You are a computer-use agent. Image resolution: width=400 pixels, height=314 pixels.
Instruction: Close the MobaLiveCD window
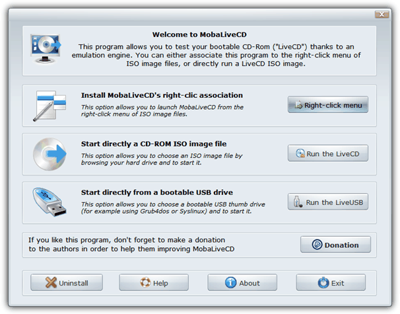(382, 15)
